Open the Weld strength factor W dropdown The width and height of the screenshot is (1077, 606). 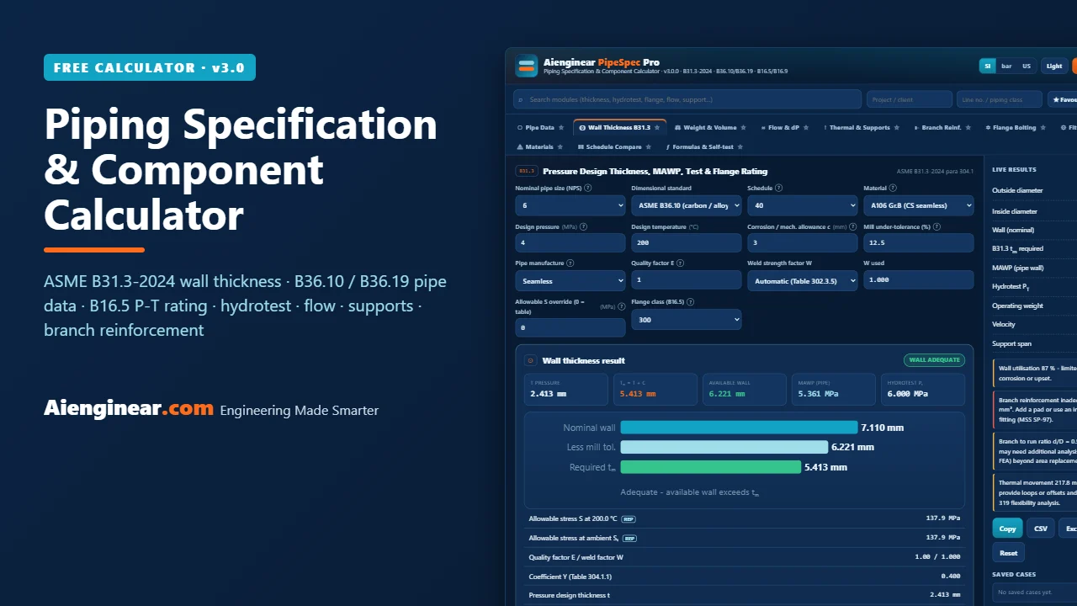click(803, 281)
